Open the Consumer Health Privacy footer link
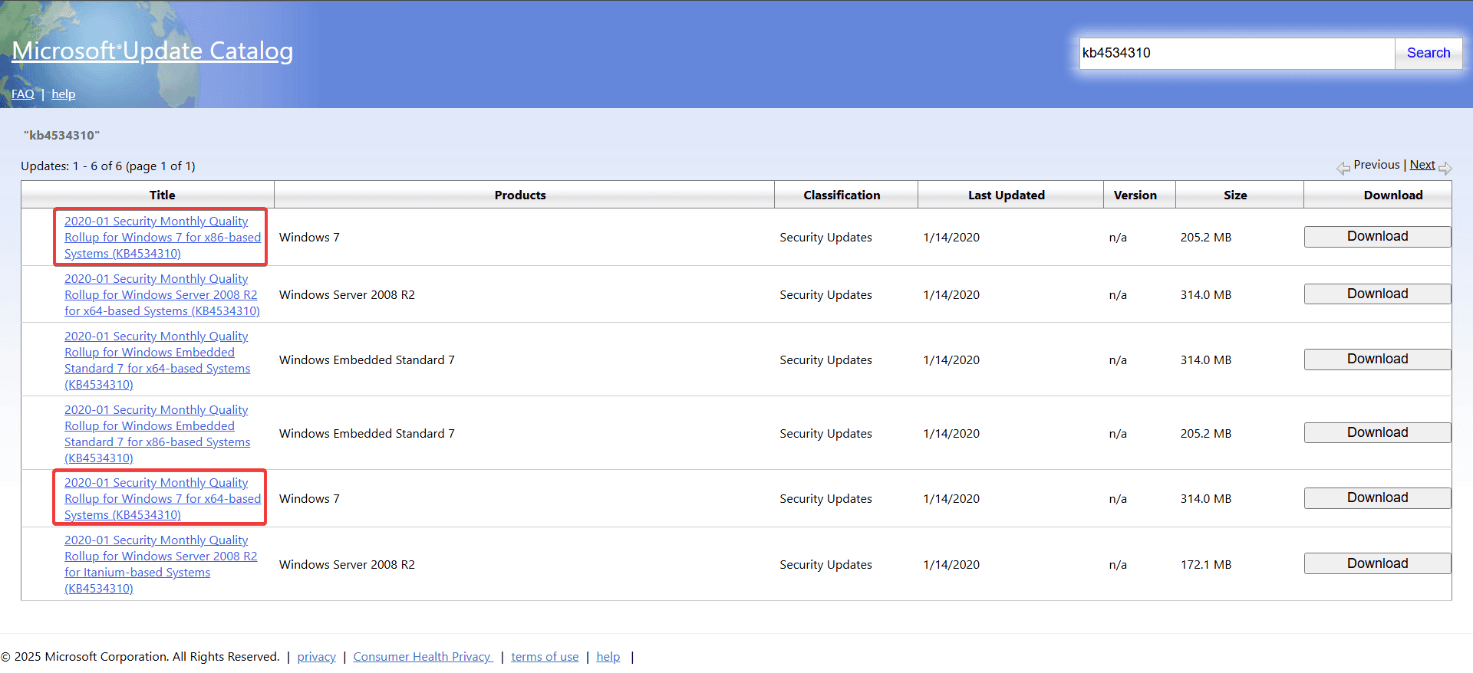Viewport: 1473px width, 673px height. point(423,657)
